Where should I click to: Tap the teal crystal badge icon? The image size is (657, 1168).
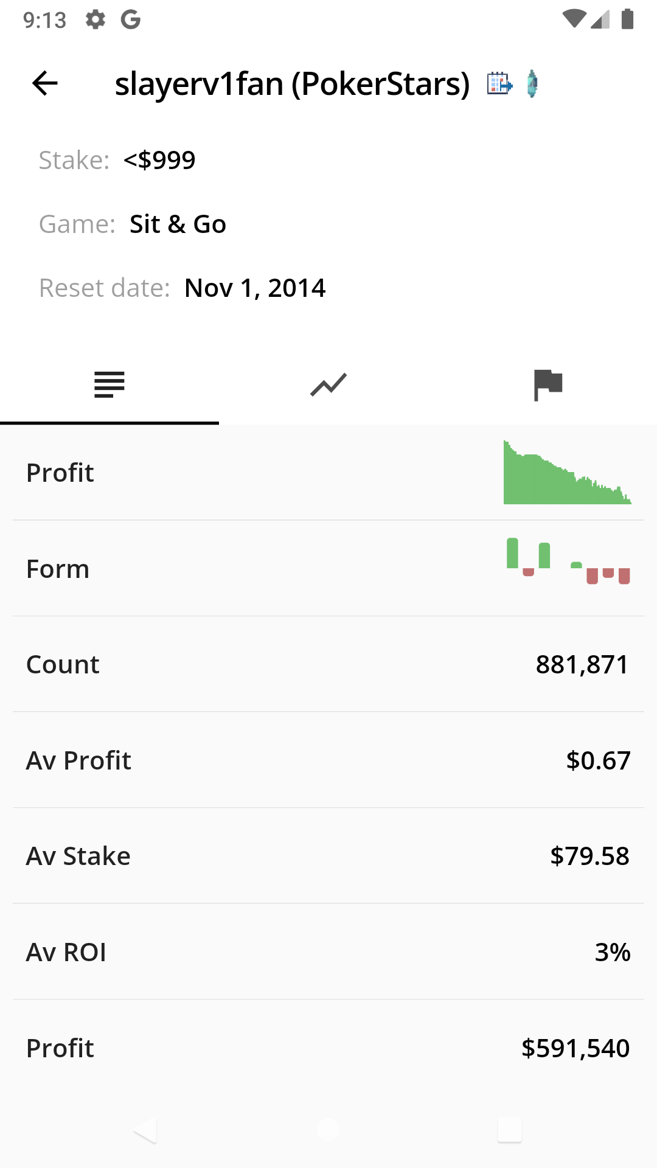532,83
